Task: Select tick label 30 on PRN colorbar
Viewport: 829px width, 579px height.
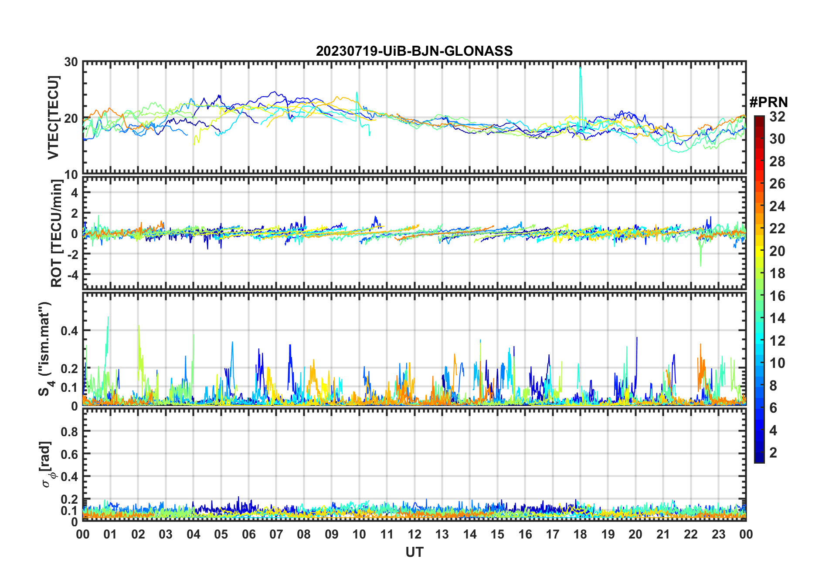Action: 777,139
